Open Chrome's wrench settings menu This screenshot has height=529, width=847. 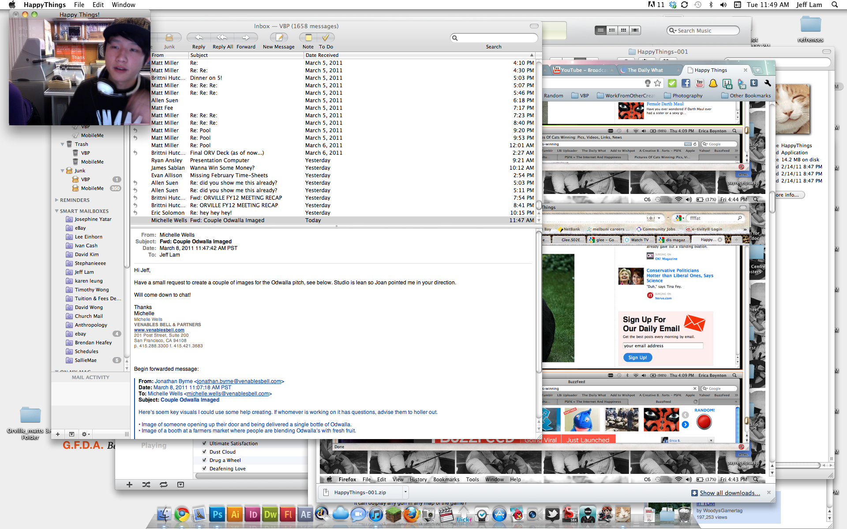coord(768,83)
